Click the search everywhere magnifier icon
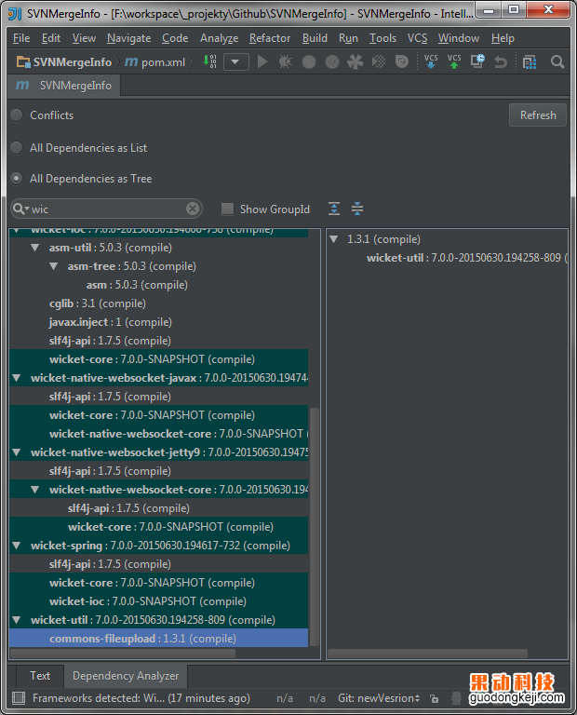577x715 pixels. tap(557, 61)
